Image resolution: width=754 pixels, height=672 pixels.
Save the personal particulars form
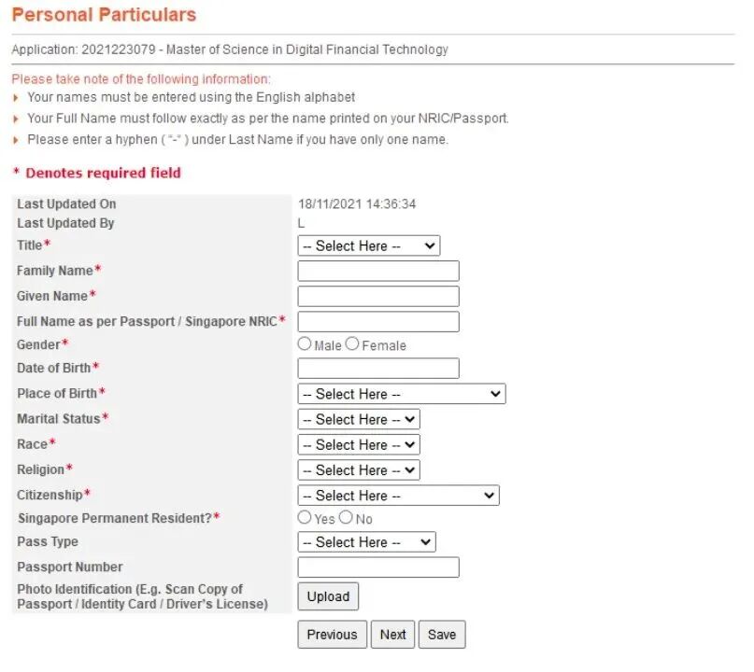click(x=442, y=635)
